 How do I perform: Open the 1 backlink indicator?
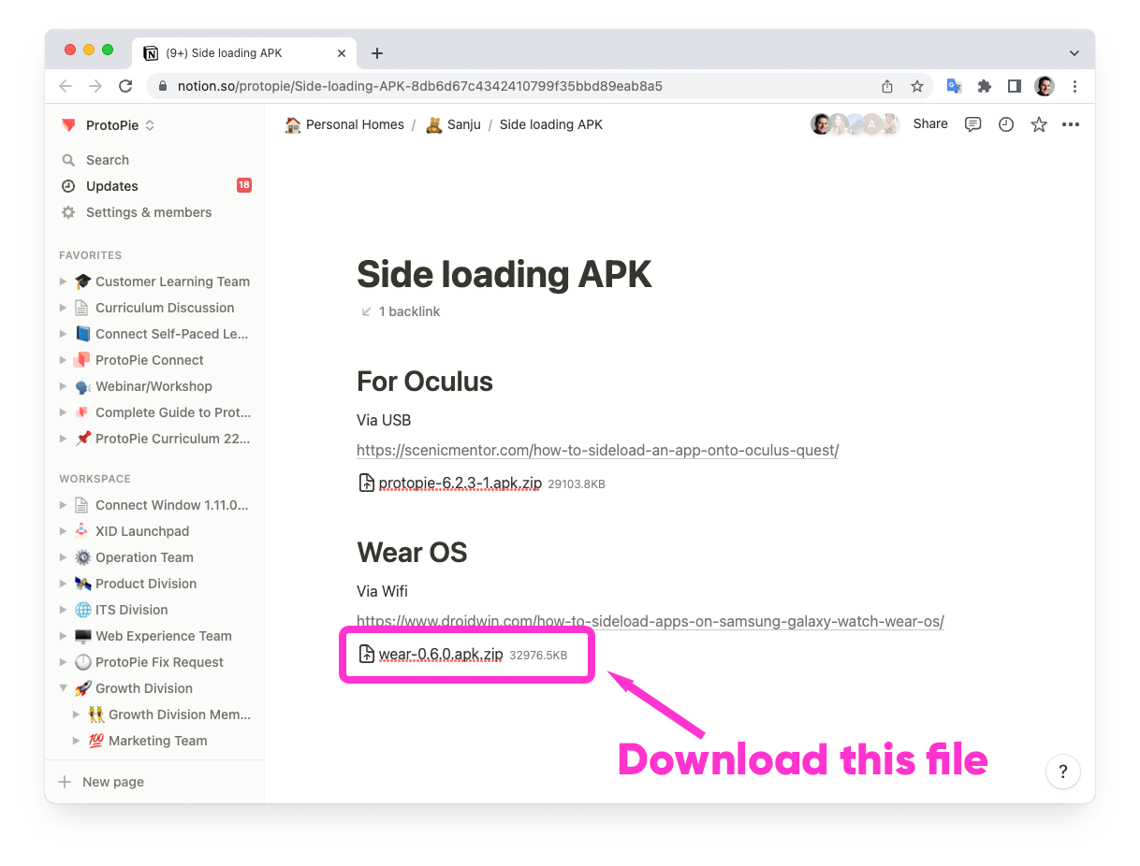(401, 311)
